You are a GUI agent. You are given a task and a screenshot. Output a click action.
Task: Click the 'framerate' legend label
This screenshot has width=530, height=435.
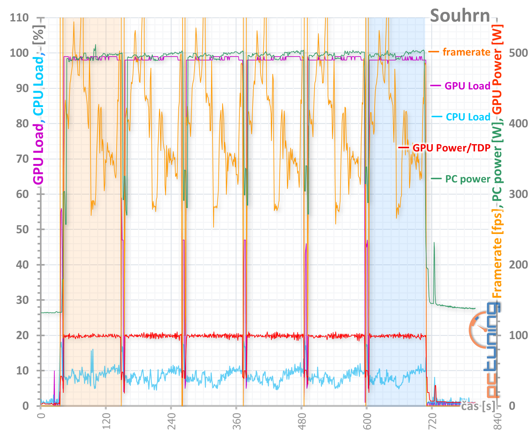coord(466,52)
